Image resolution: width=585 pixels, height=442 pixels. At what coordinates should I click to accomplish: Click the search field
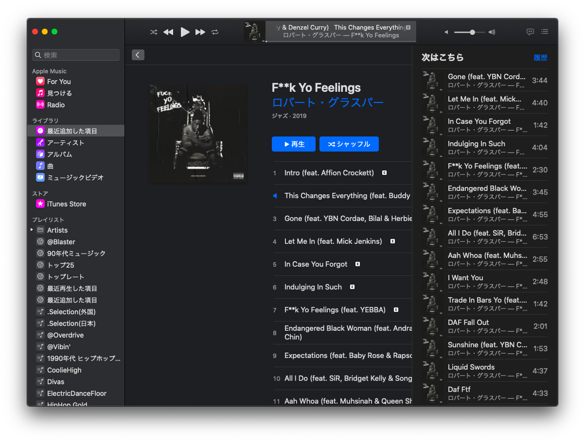click(x=76, y=55)
